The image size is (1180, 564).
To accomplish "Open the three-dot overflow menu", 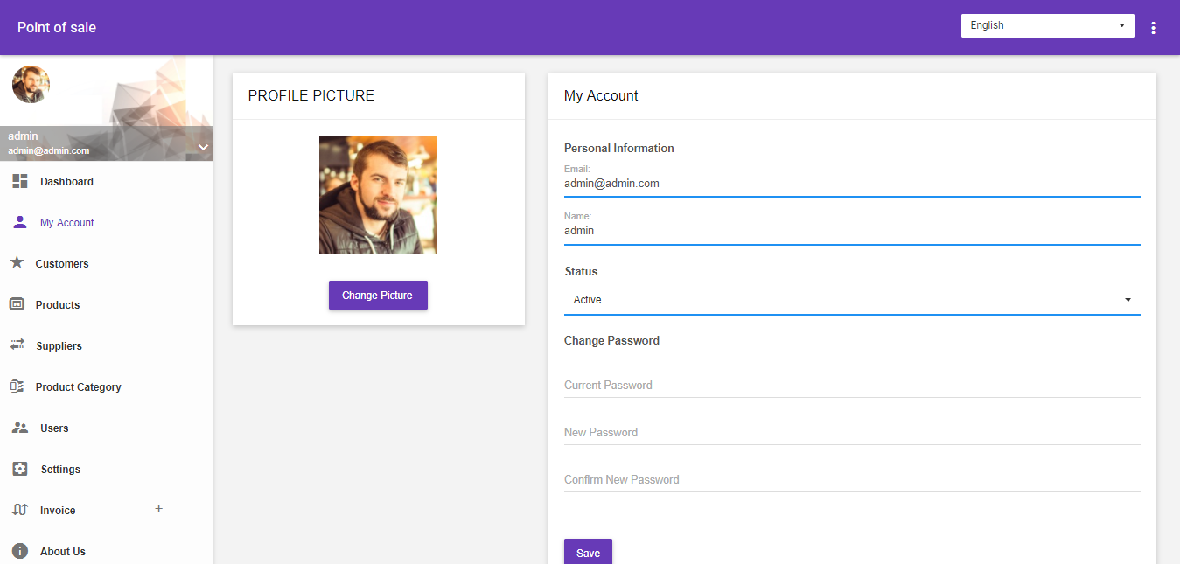I will (x=1153, y=28).
